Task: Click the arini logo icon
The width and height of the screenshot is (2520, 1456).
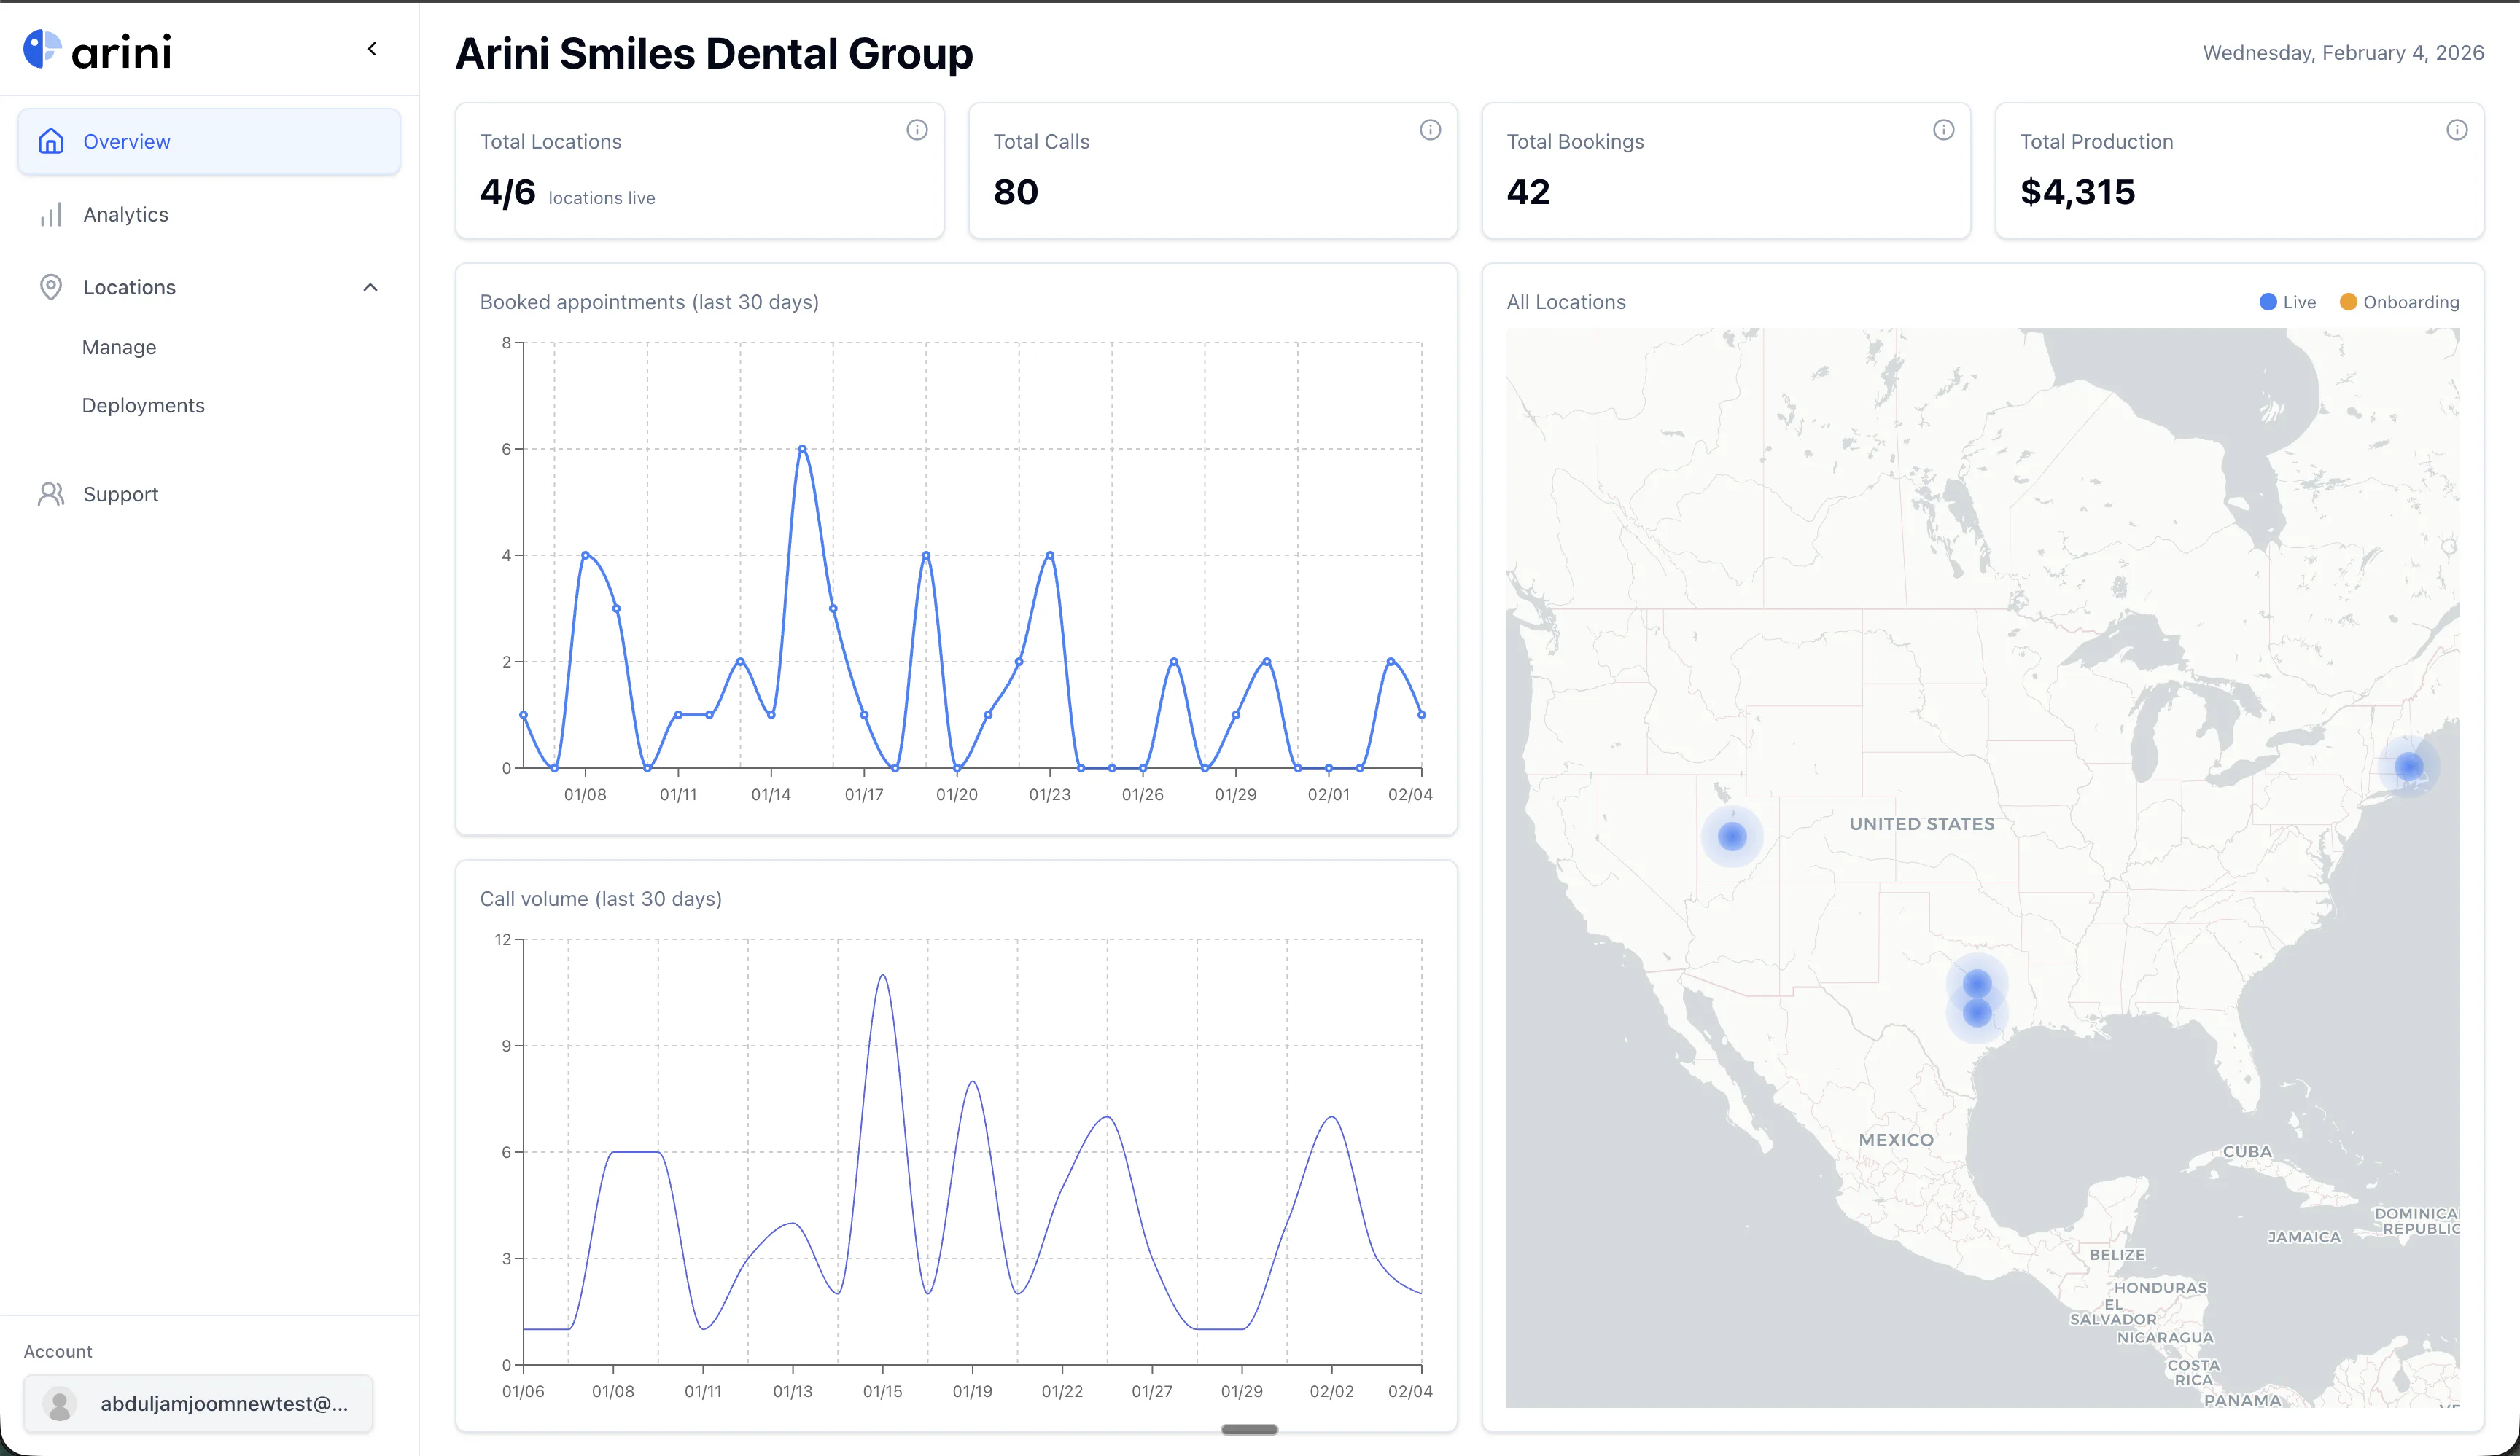Action: tap(43, 49)
